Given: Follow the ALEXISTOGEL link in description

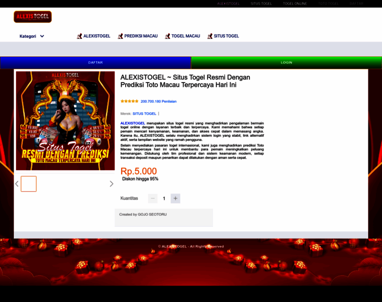Looking at the screenshot, I should 133,123.
